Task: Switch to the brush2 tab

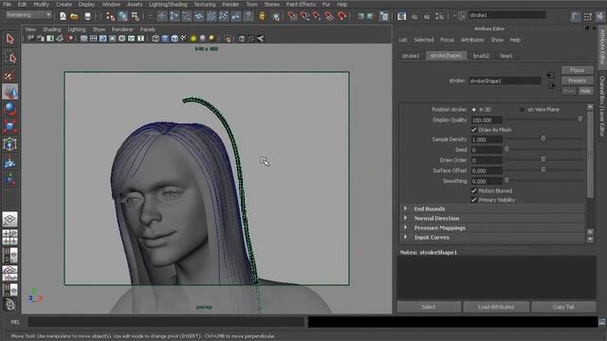Action: tap(481, 56)
